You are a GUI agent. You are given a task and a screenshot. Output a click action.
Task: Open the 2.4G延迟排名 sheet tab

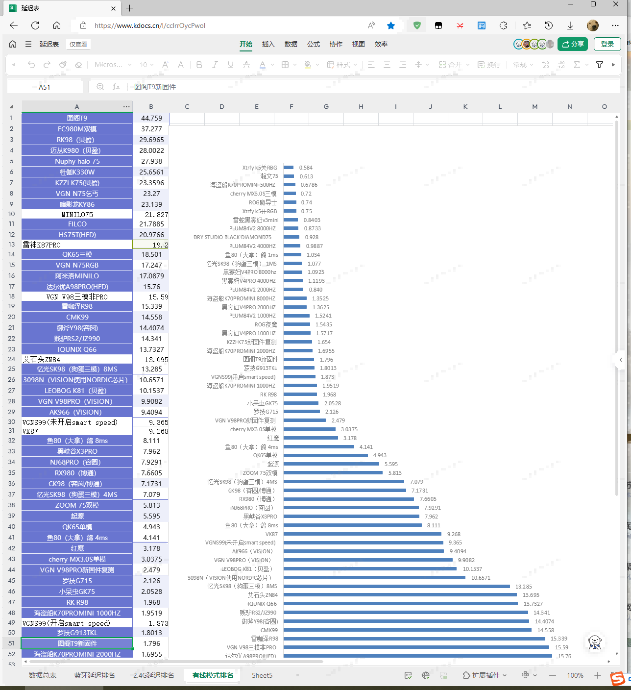tap(153, 675)
